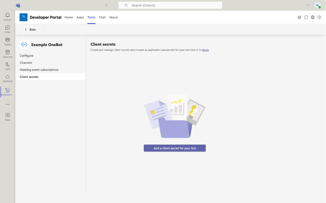Click the Developer Portal title text

point(45,17)
